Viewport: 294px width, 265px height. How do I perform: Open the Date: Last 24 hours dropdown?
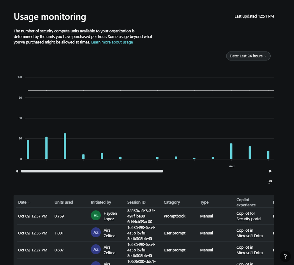248,56
